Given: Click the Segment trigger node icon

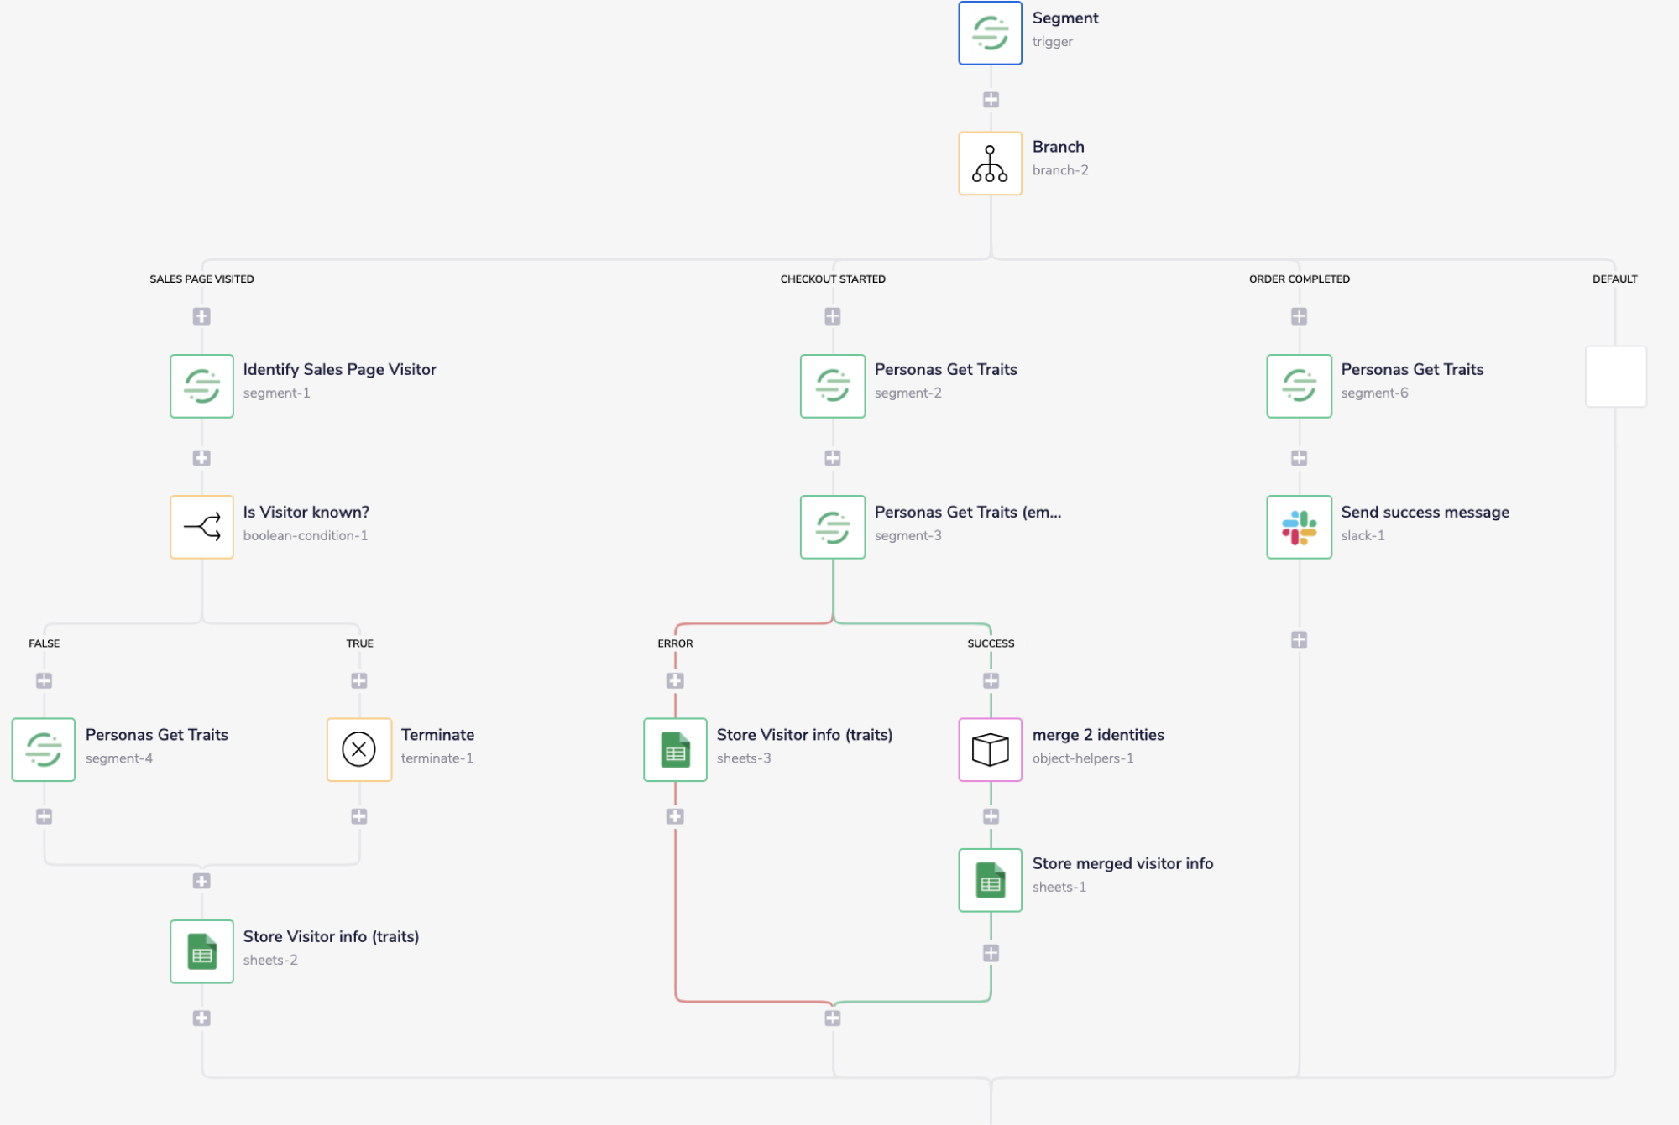Looking at the screenshot, I should [x=990, y=34].
